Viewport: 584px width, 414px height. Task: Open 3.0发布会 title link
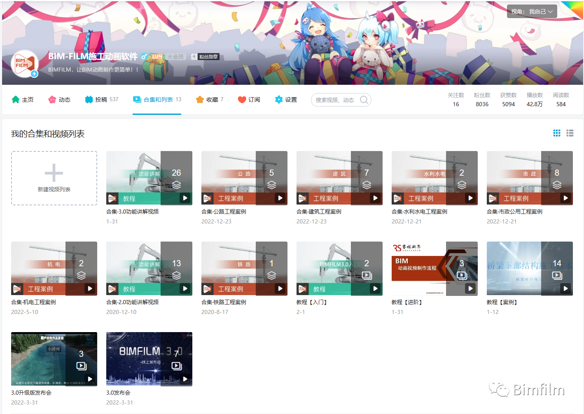[118, 393]
